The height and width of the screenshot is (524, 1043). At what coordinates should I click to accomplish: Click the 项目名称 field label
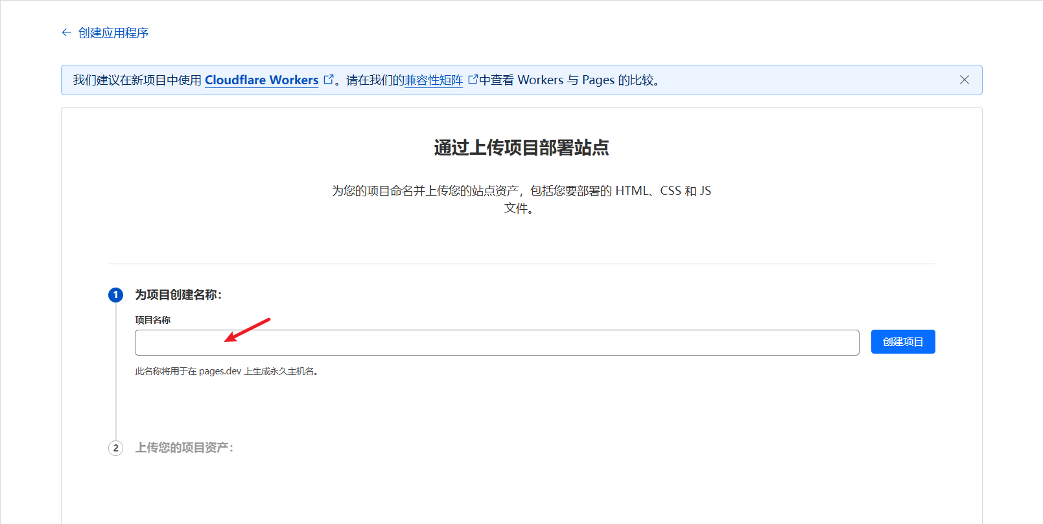[x=152, y=320]
